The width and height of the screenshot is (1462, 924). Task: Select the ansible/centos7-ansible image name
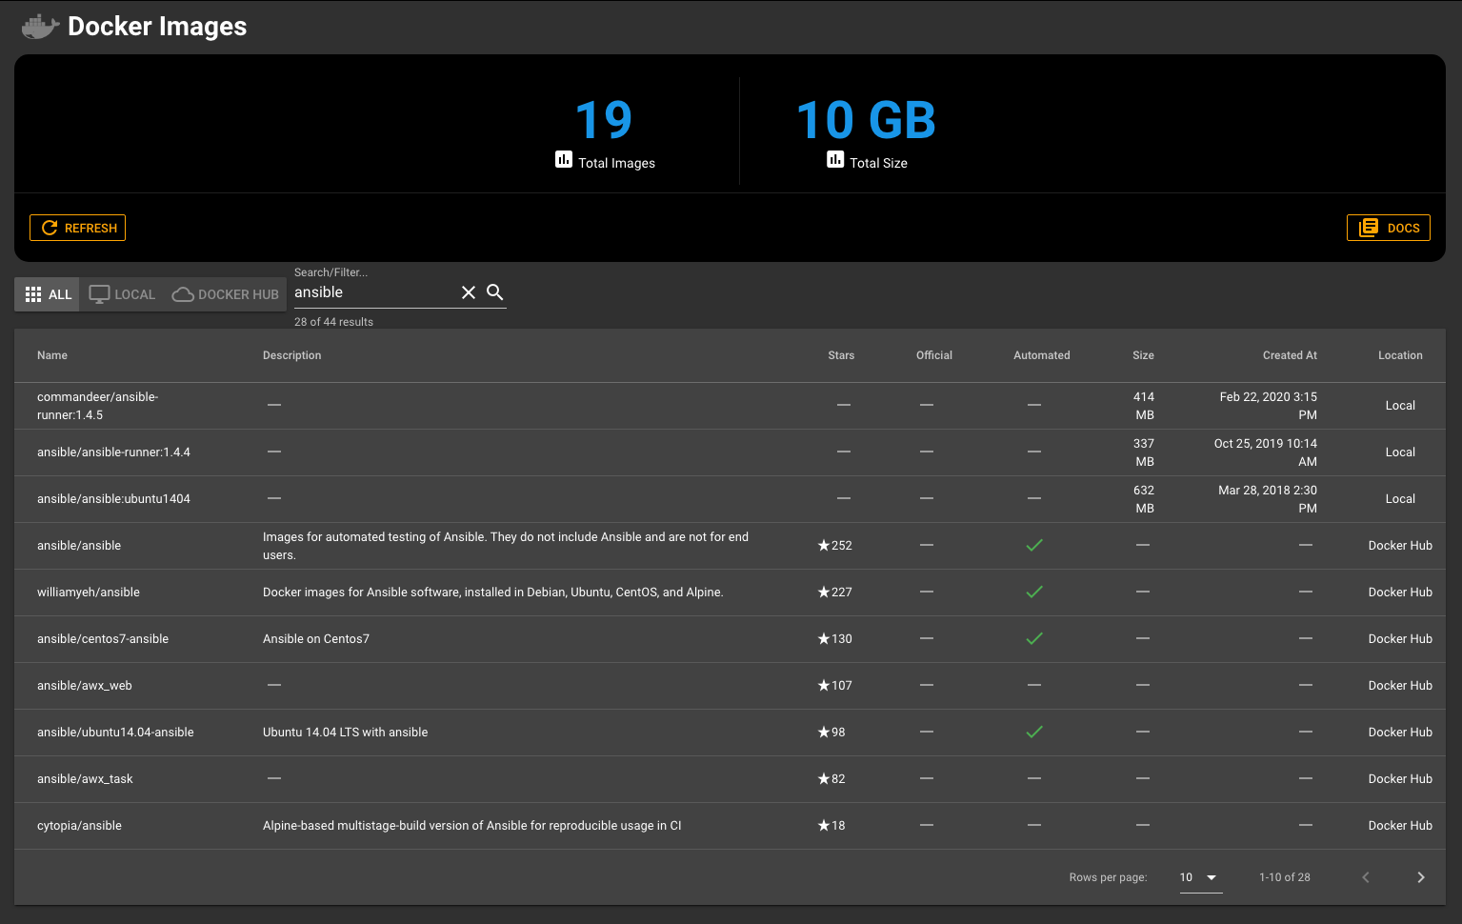coord(103,639)
